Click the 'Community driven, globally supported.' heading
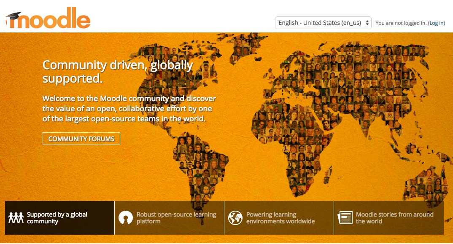Viewport: 453px width, 244px height. pos(118,72)
